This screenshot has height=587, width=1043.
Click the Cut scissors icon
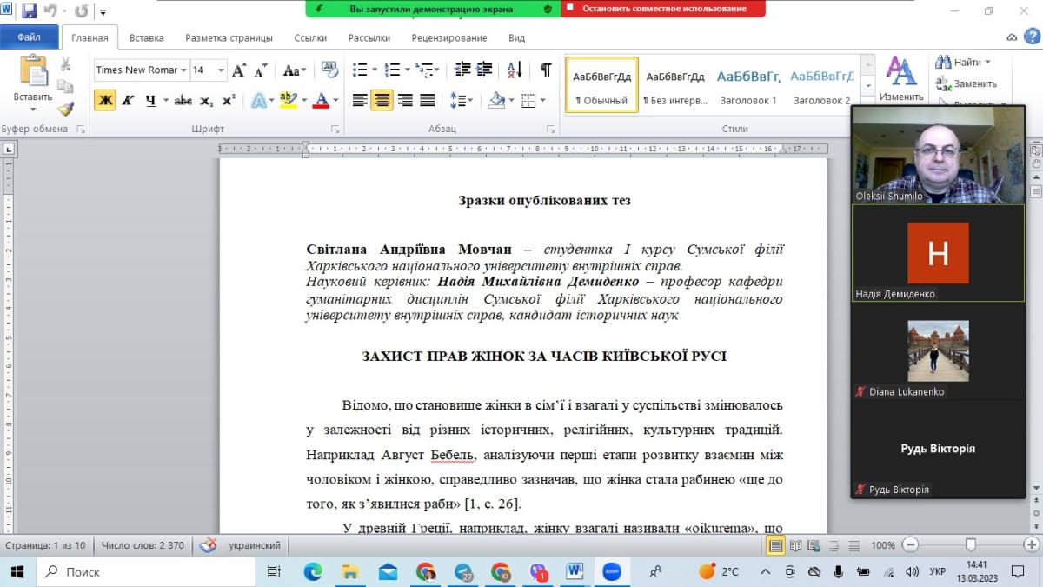(66, 64)
